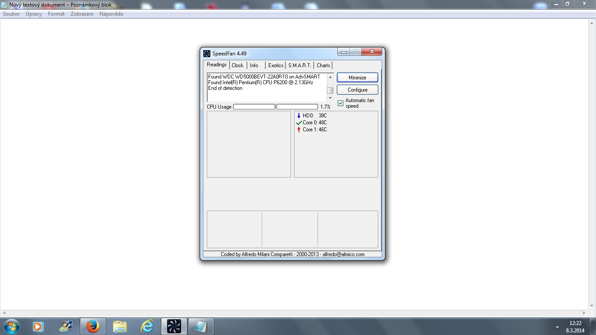This screenshot has width=596, height=335.
Task: Toggle the Automatic fan speed checkbox
Action: (x=341, y=103)
